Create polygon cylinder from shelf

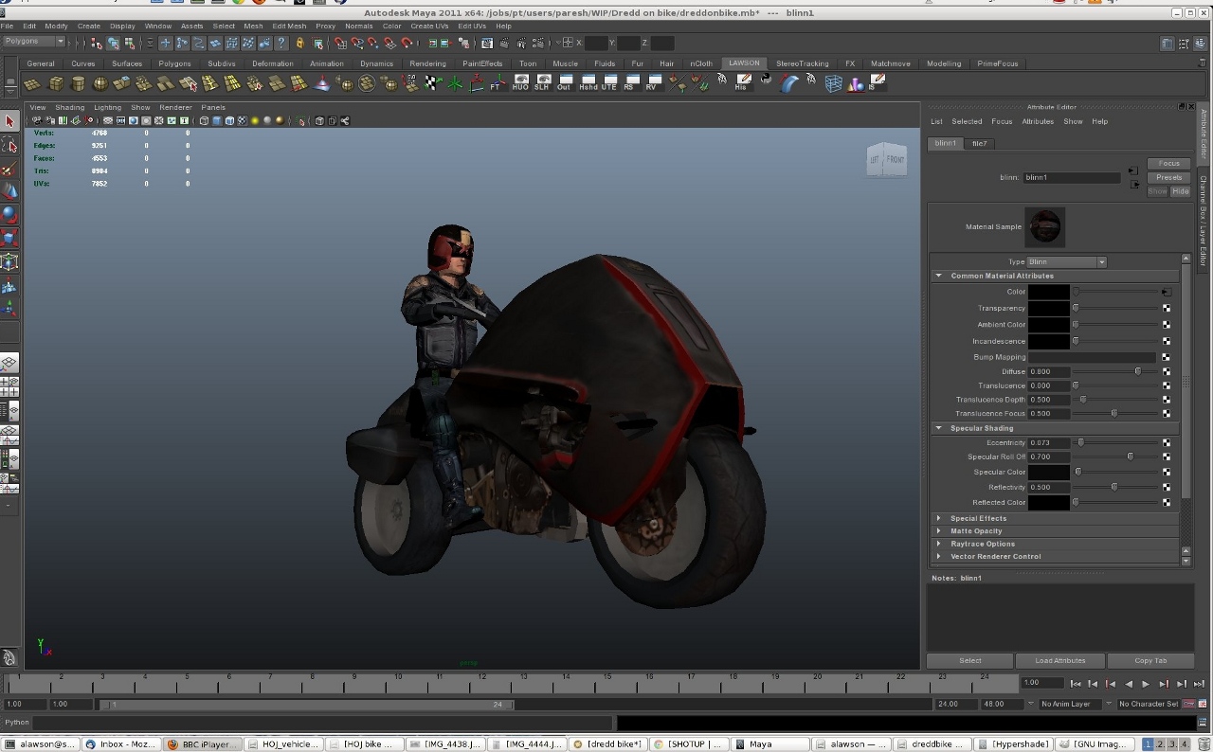(78, 83)
